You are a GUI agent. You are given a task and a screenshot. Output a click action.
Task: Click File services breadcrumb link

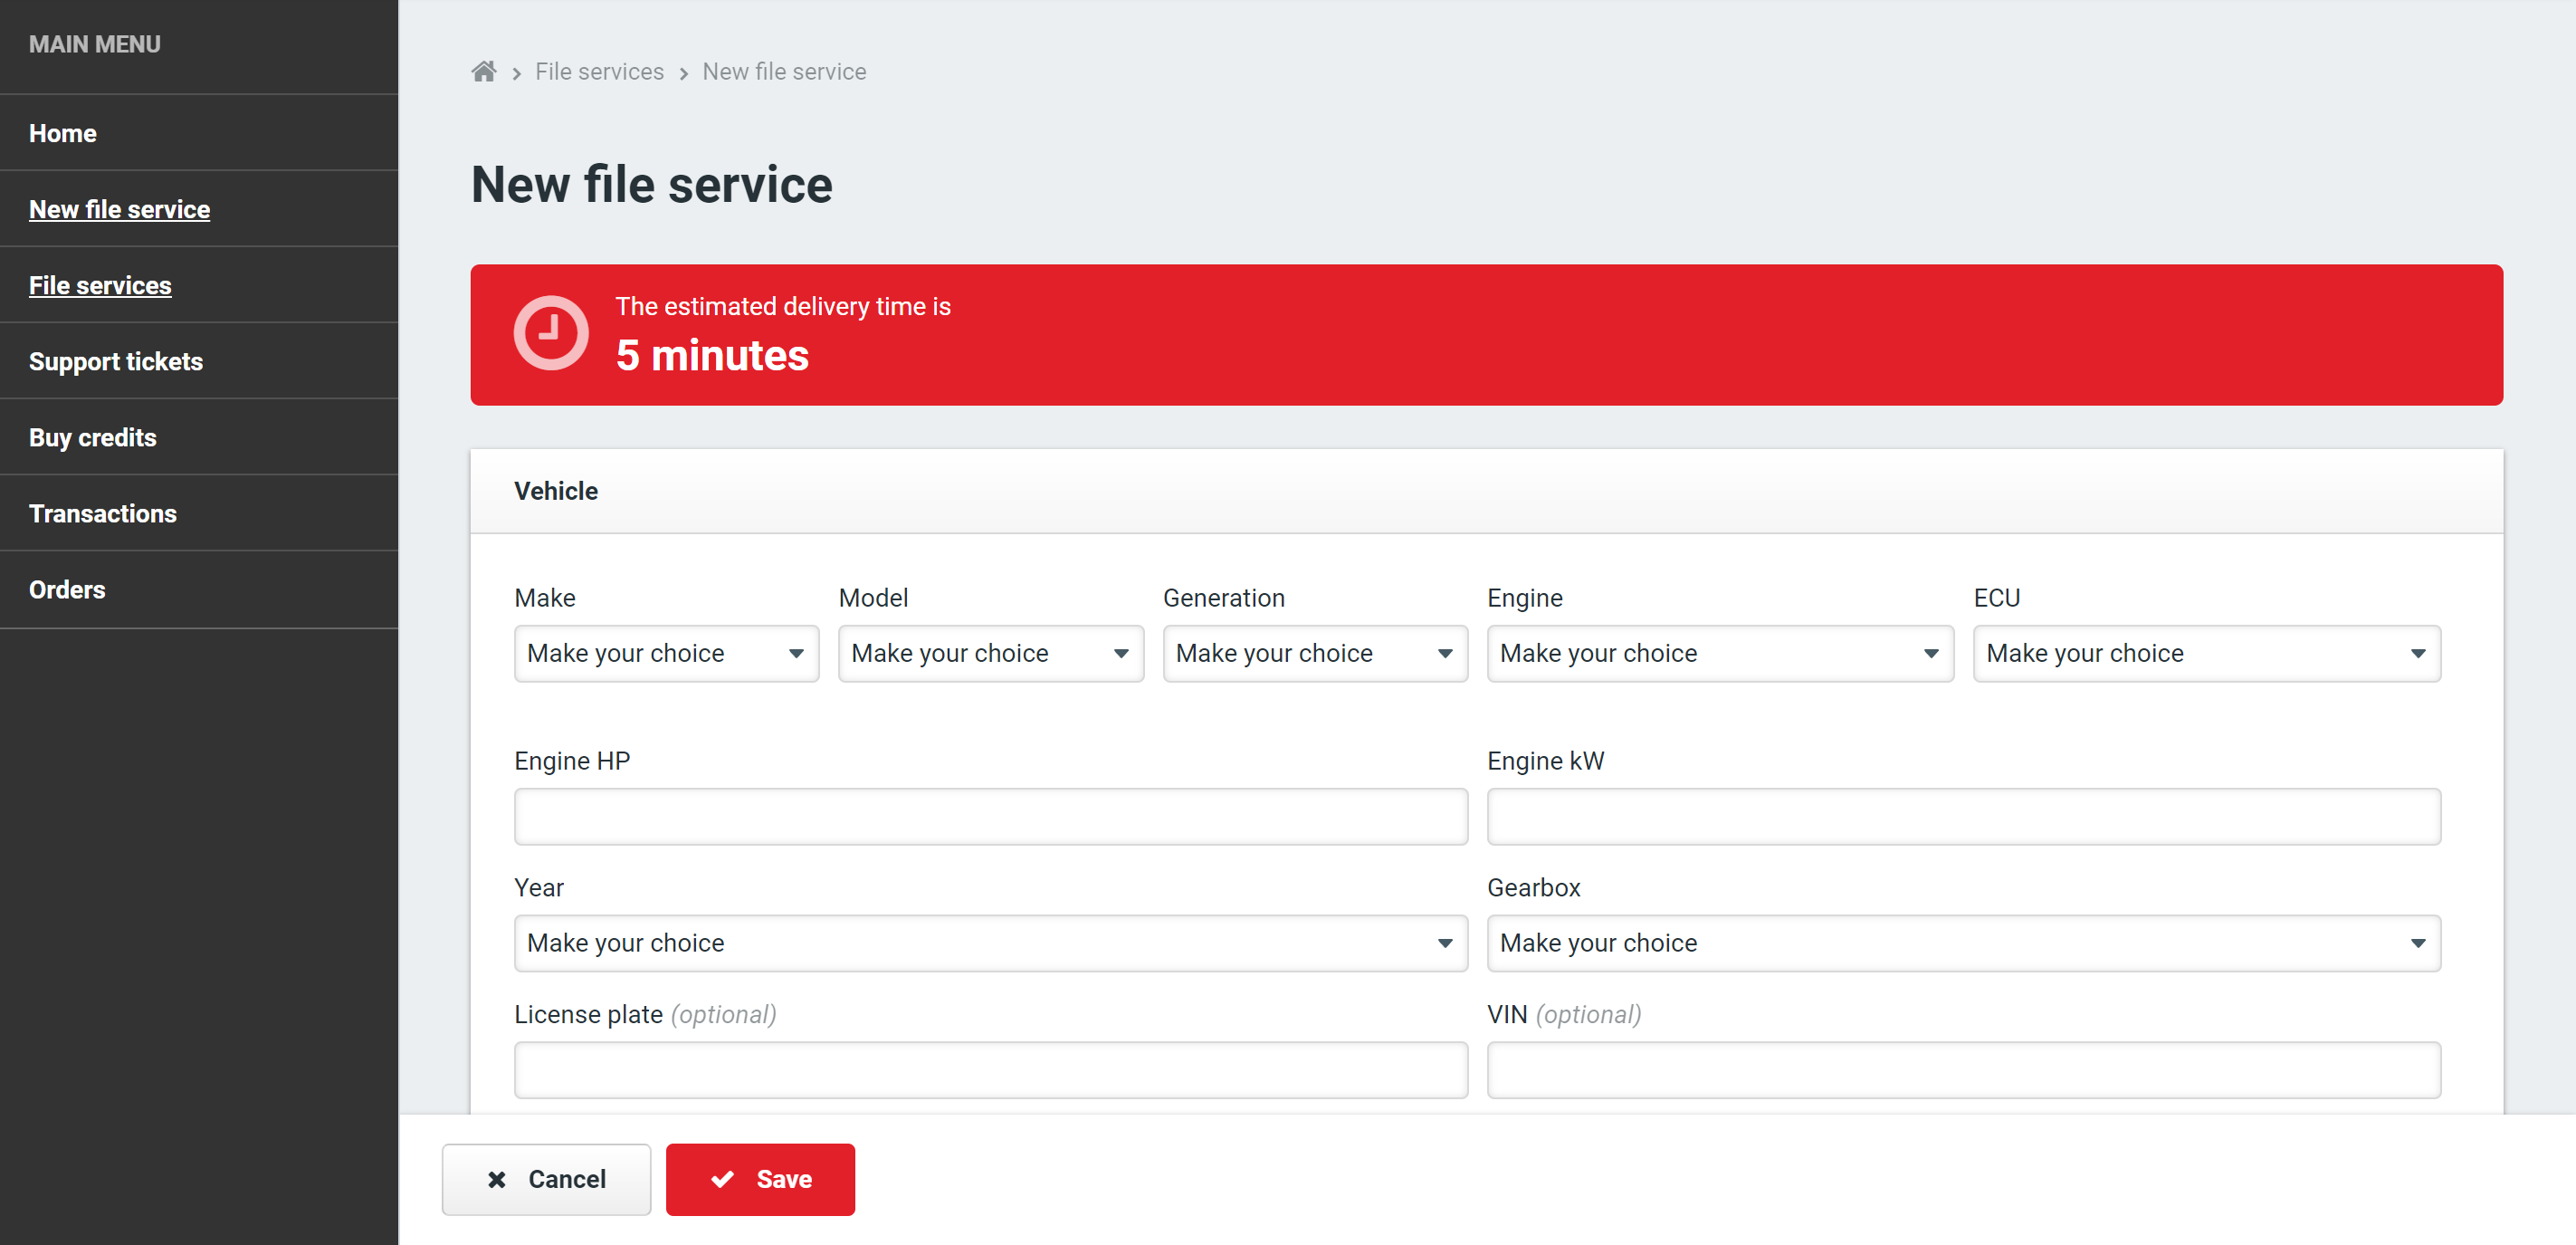click(x=599, y=72)
